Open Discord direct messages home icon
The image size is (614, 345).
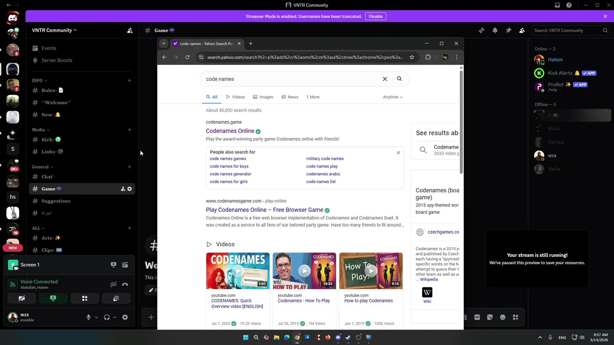13,19
